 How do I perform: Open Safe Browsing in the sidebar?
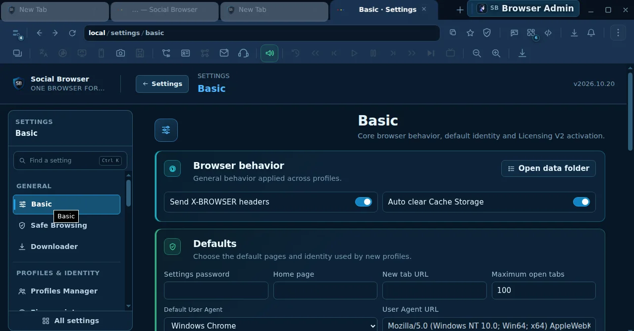click(66, 225)
